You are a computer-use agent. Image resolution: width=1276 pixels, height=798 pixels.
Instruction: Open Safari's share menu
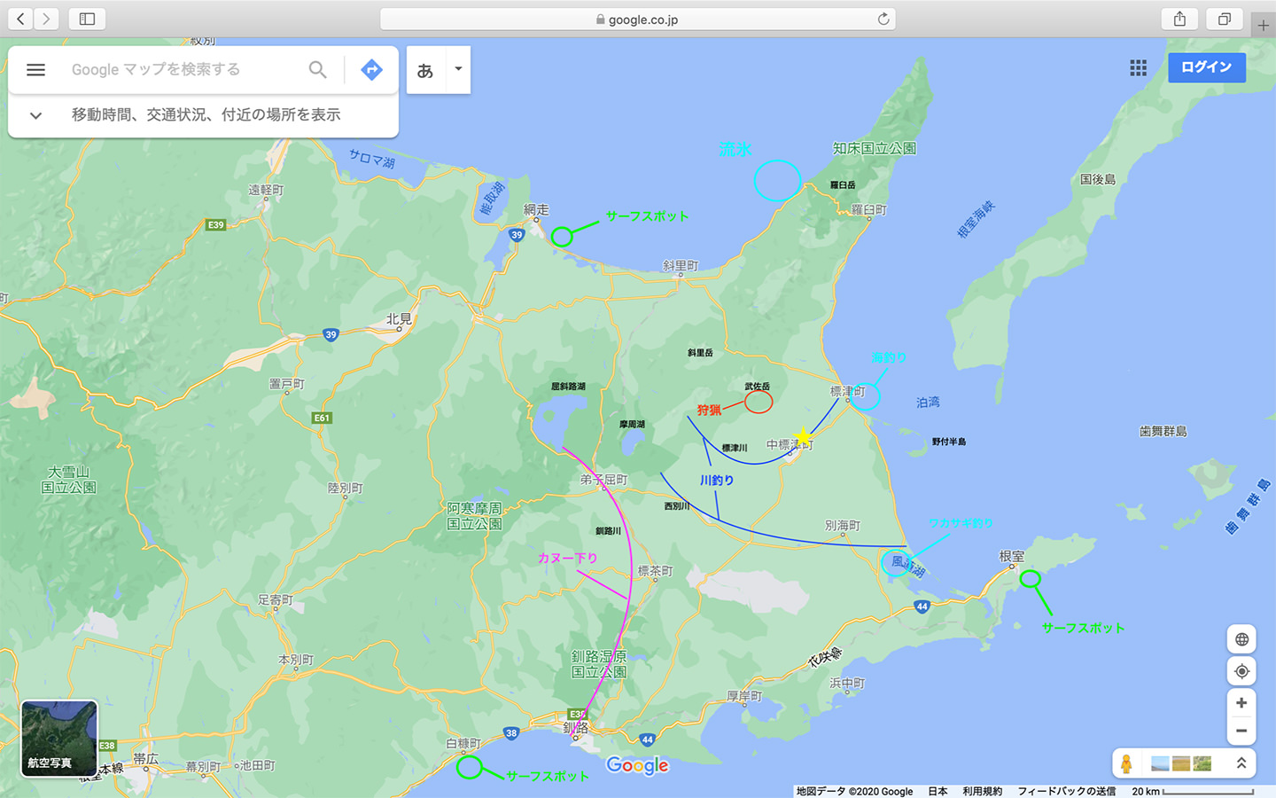[1179, 19]
